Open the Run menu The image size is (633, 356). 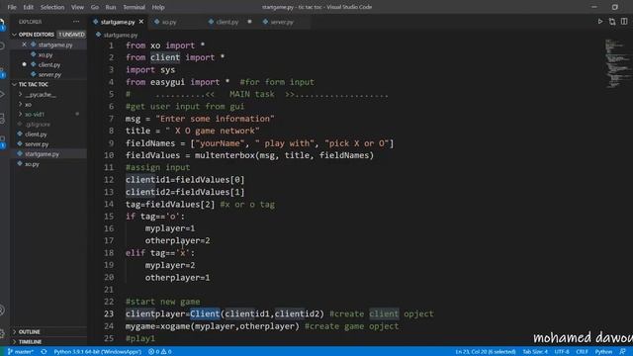110,7
